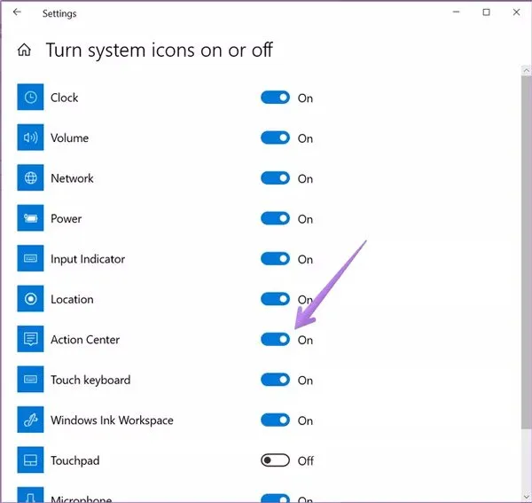Click the Network globe icon
The height and width of the screenshot is (503, 532).
(31, 178)
